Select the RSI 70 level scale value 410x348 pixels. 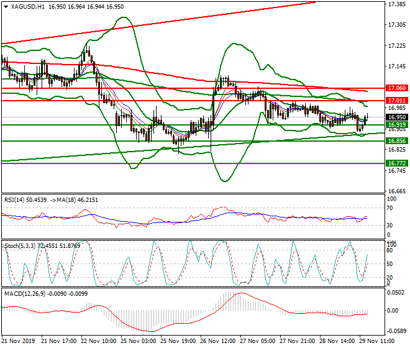point(389,208)
